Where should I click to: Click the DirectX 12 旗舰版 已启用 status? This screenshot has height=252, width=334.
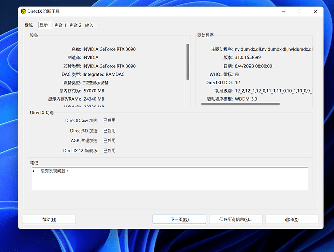(x=109, y=150)
